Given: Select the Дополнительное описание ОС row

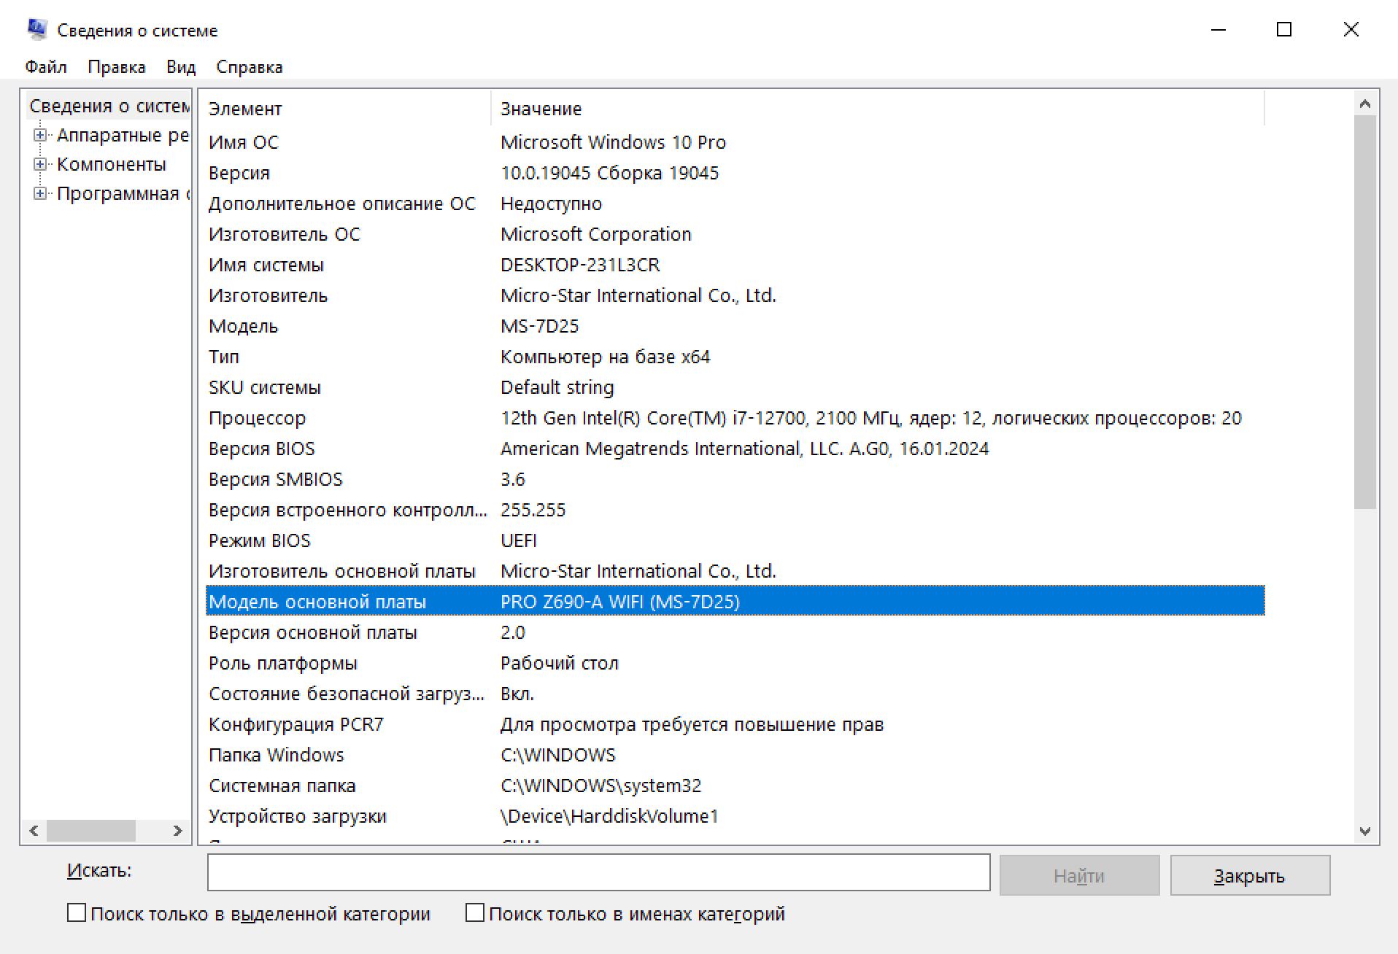Looking at the screenshot, I should coord(735,203).
